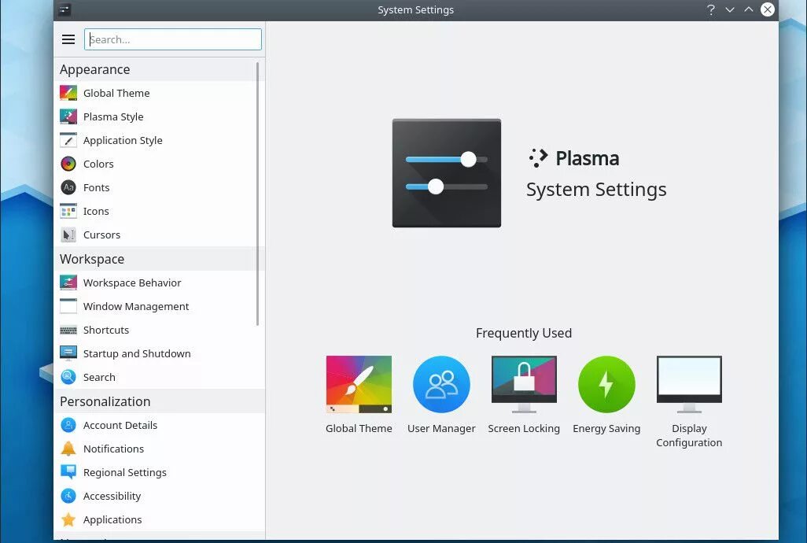Select the Cursors sidebar icon
Image resolution: width=807 pixels, height=543 pixels.
click(x=68, y=235)
